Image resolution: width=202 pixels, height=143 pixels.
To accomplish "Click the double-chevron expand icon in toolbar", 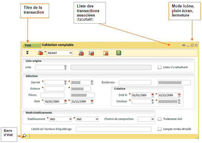I will point(28,53).
